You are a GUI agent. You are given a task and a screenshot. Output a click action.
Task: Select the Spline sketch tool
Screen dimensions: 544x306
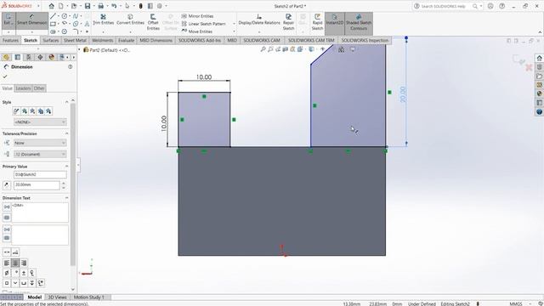76,16
